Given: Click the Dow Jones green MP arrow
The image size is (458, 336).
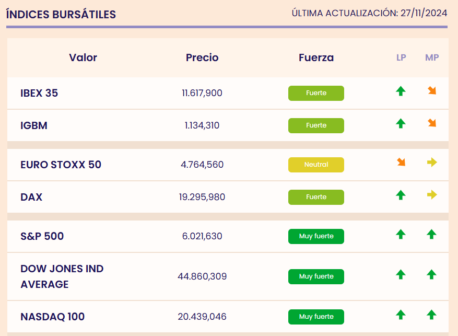Looking at the screenshot, I should [431, 274].
